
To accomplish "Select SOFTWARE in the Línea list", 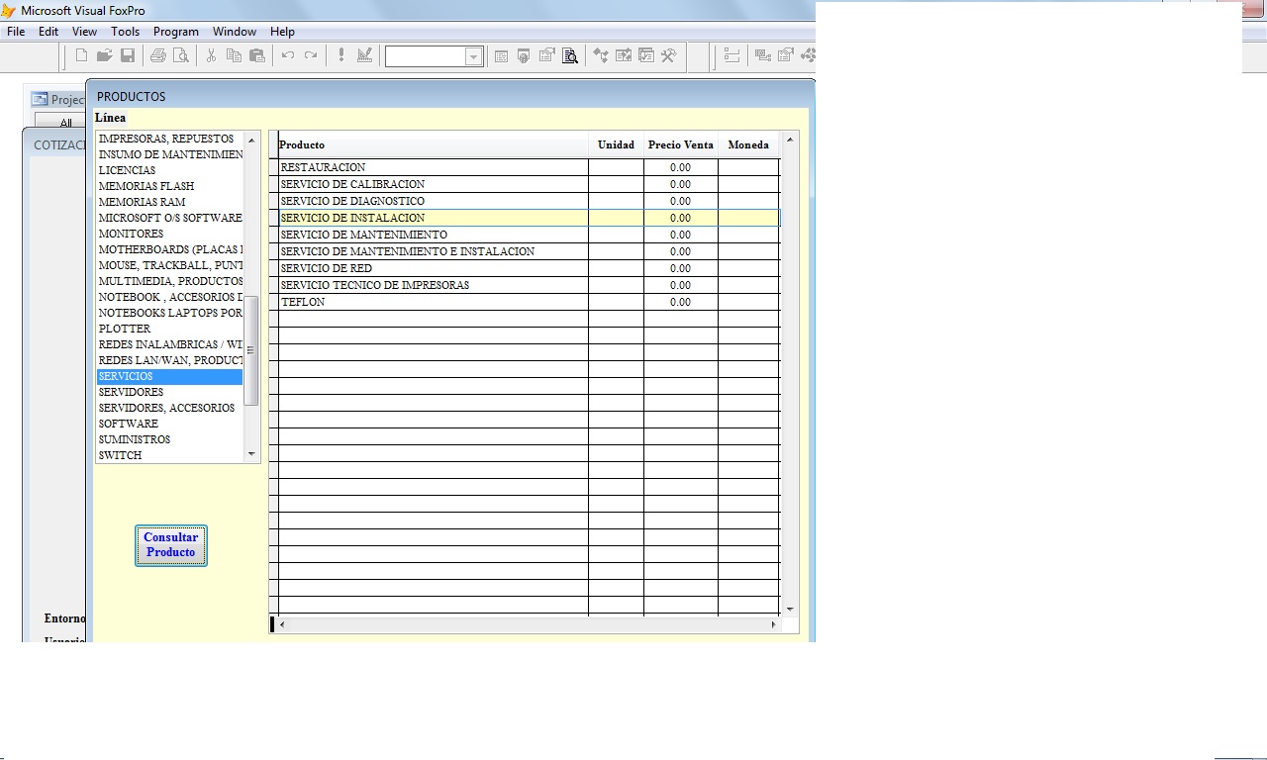I will pos(169,424).
